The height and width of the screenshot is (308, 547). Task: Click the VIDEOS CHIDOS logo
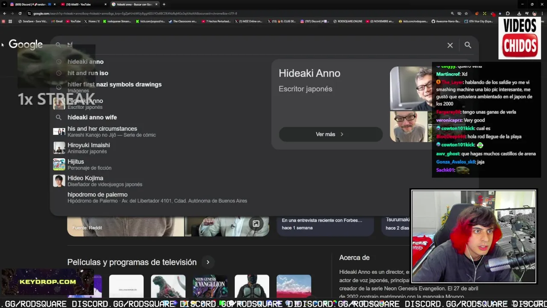(520, 38)
